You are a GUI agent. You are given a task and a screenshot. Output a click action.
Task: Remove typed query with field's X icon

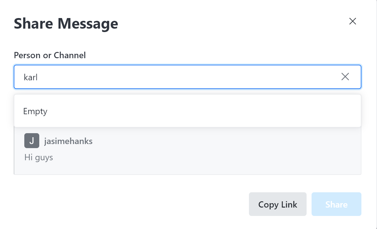coord(345,77)
